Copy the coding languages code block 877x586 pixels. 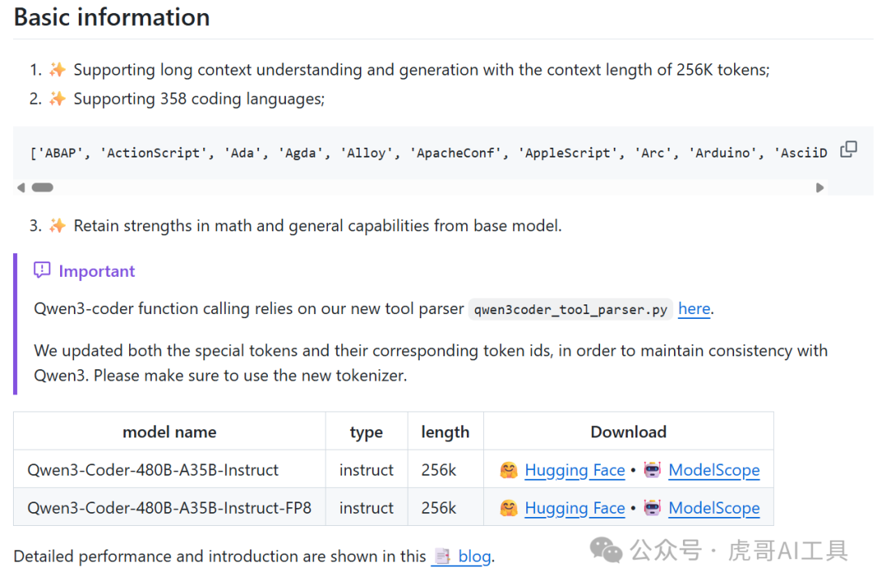(x=849, y=149)
